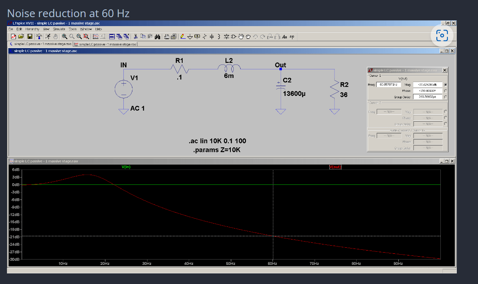
Task: Run the simulation with the running man icon
Action: [48, 37]
